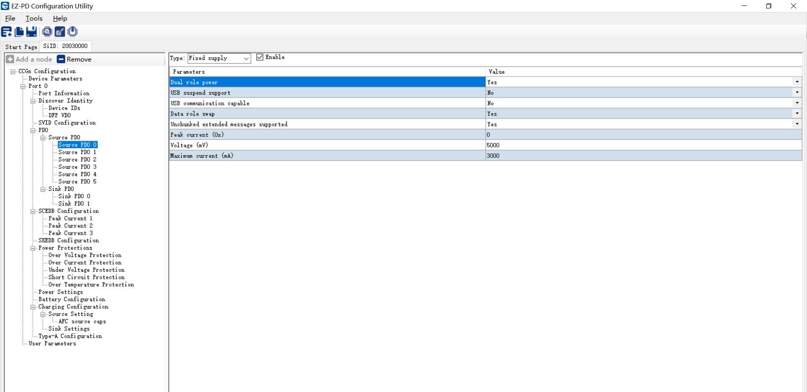Collapse the Sink PDO branch
This screenshot has width=807, height=392.
(x=43, y=189)
